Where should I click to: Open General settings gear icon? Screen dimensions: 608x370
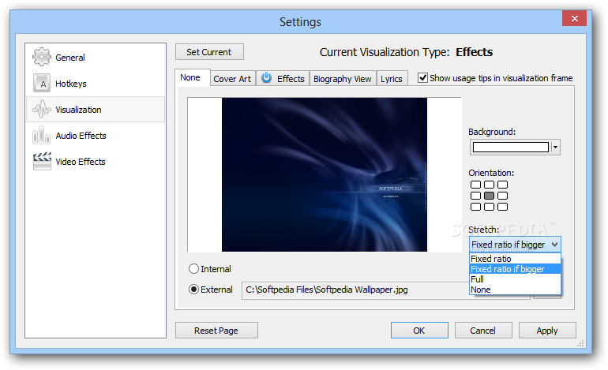point(42,57)
